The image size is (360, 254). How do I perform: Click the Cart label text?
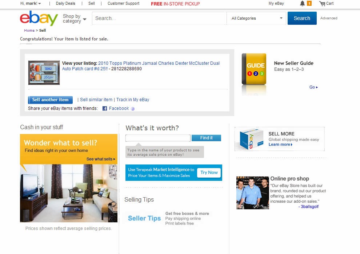pyautogui.click(x=330, y=3)
